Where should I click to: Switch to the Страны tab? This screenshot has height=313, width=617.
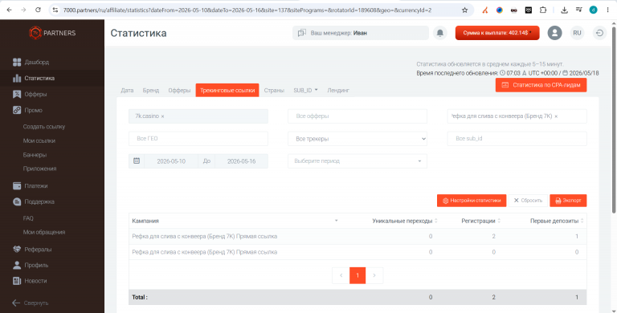pyautogui.click(x=274, y=90)
